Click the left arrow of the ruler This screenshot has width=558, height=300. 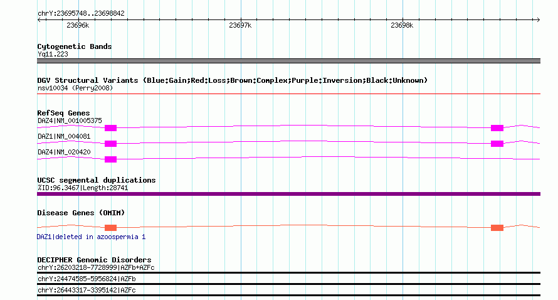(39, 19)
